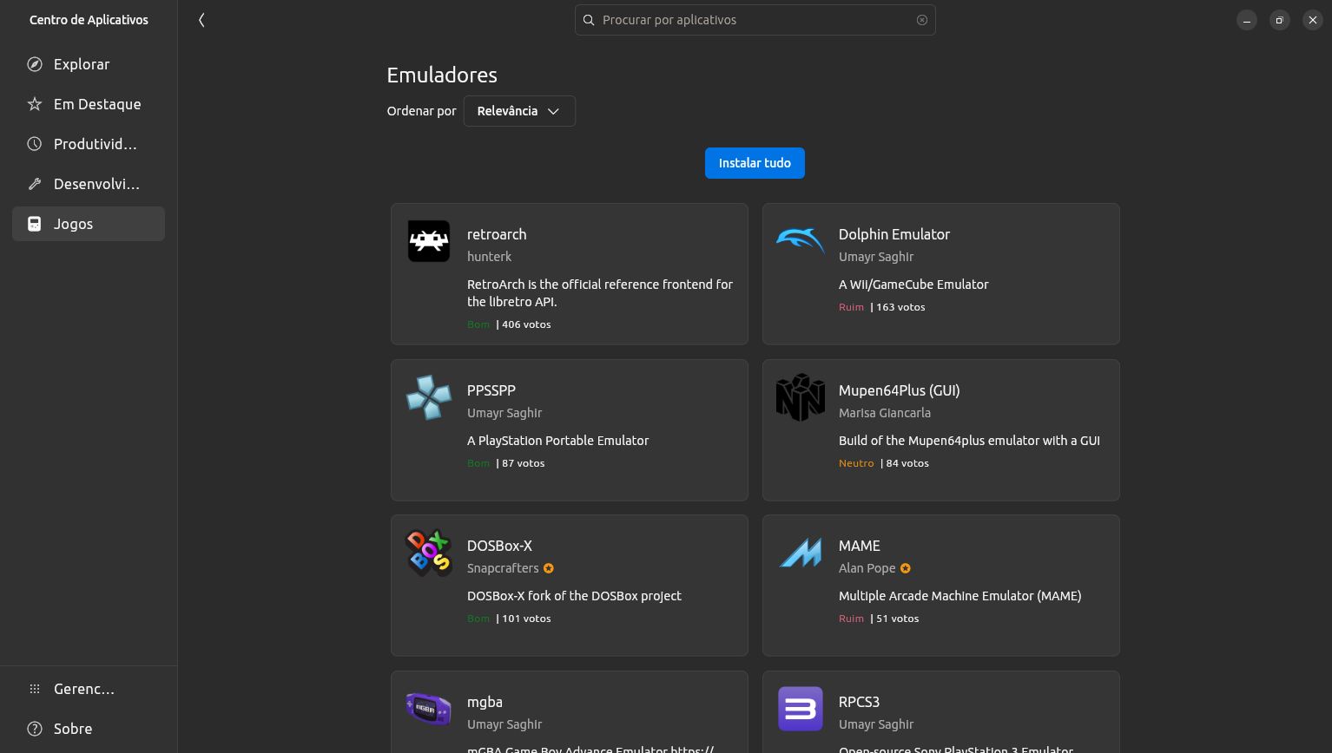Click the MAME logo icon
This screenshot has height=753, width=1332.
click(800, 553)
